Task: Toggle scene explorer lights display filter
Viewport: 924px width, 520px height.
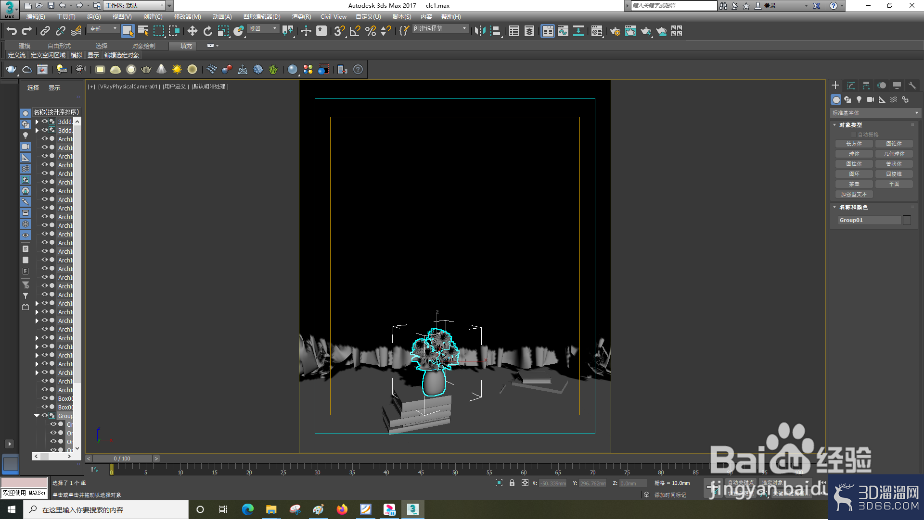Action: point(26,136)
